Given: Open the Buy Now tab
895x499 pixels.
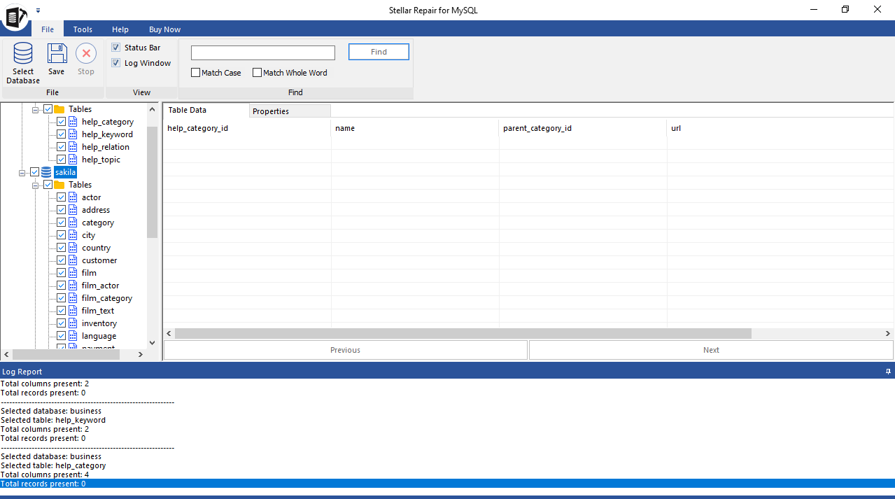Looking at the screenshot, I should tap(164, 29).
